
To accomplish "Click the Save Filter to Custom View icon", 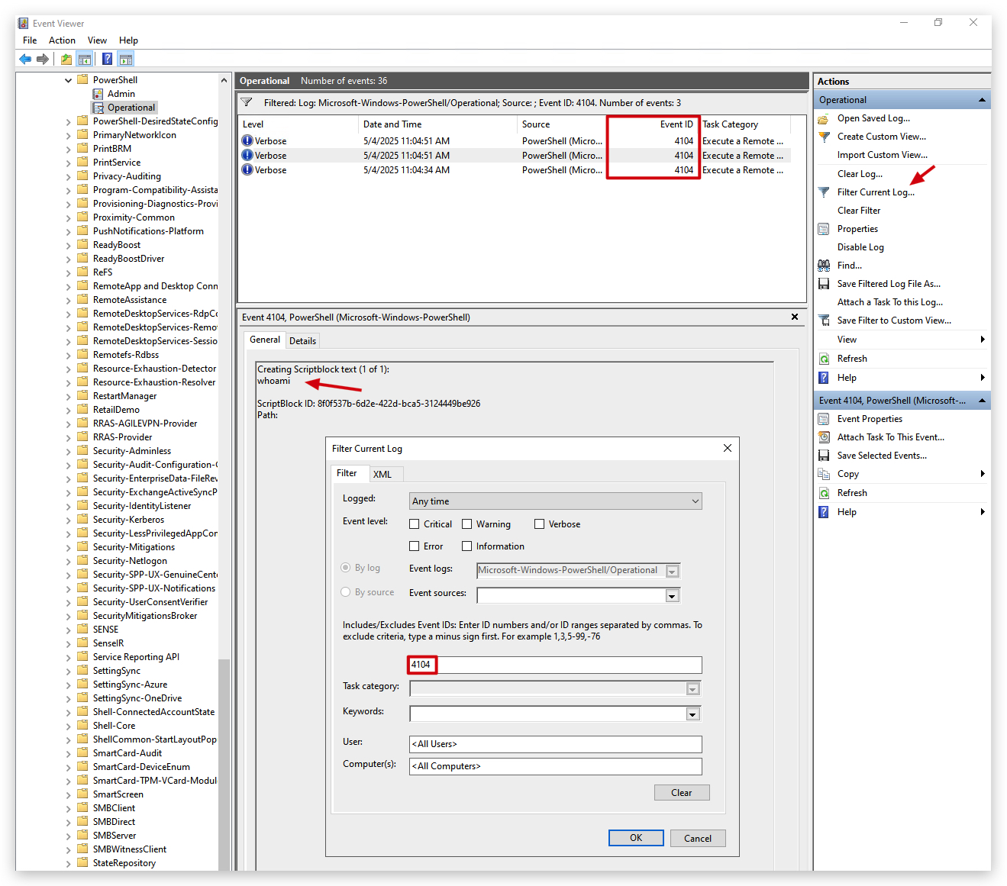I will pos(824,321).
